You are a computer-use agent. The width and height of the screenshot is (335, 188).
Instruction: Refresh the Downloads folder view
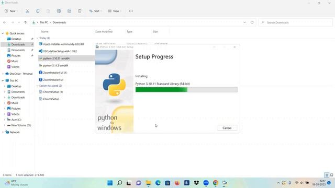(x=252, y=22)
